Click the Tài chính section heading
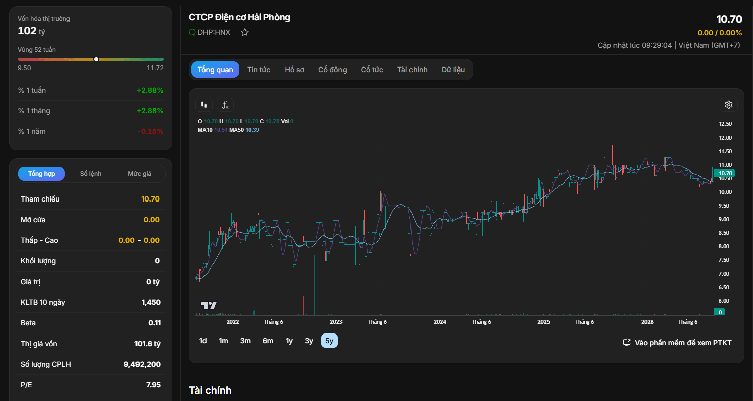The image size is (753, 401). 210,390
